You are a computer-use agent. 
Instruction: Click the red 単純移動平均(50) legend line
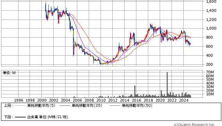pyautogui.click(x=115, y=105)
